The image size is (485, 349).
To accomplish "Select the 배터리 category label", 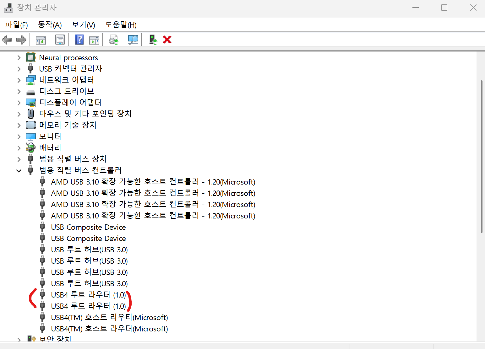I will (50, 148).
